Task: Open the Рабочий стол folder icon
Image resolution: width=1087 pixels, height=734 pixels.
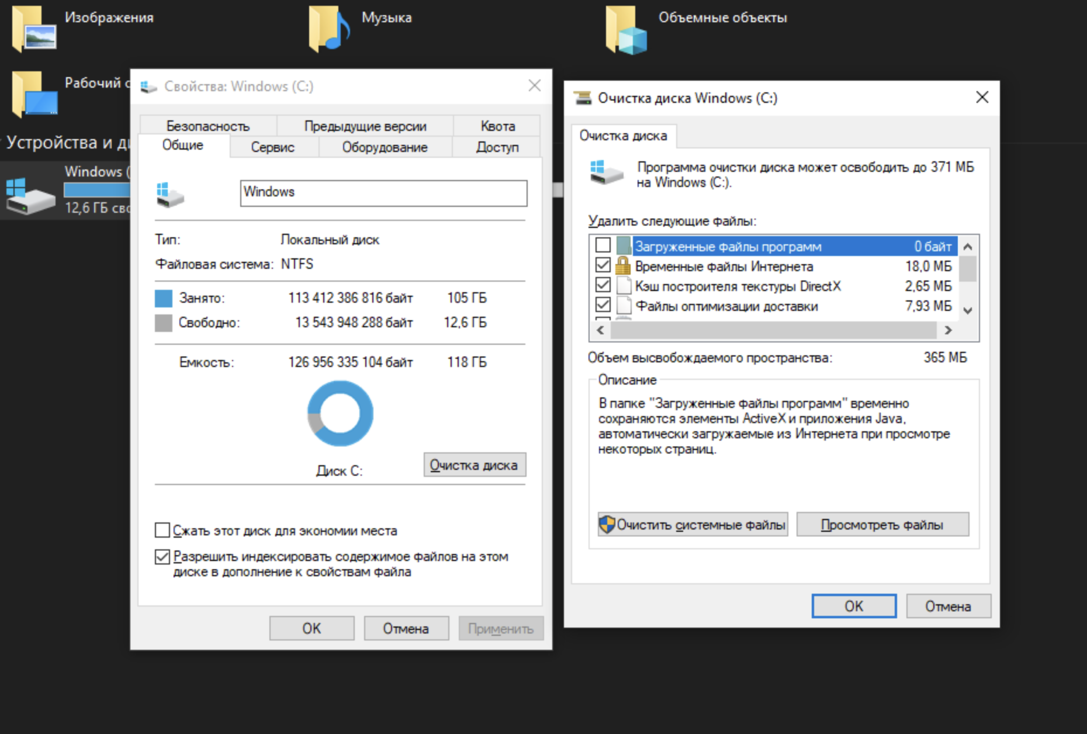Action: (x=34, y=94)
